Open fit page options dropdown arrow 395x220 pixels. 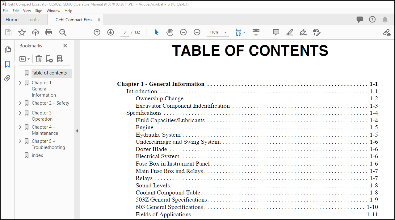(x=244, y=32)
